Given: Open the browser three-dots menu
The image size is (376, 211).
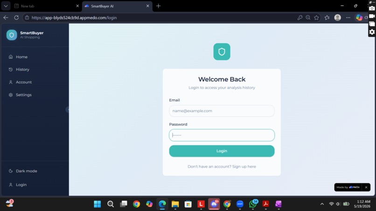Looking at the screenshot, I should pos(348,18).
